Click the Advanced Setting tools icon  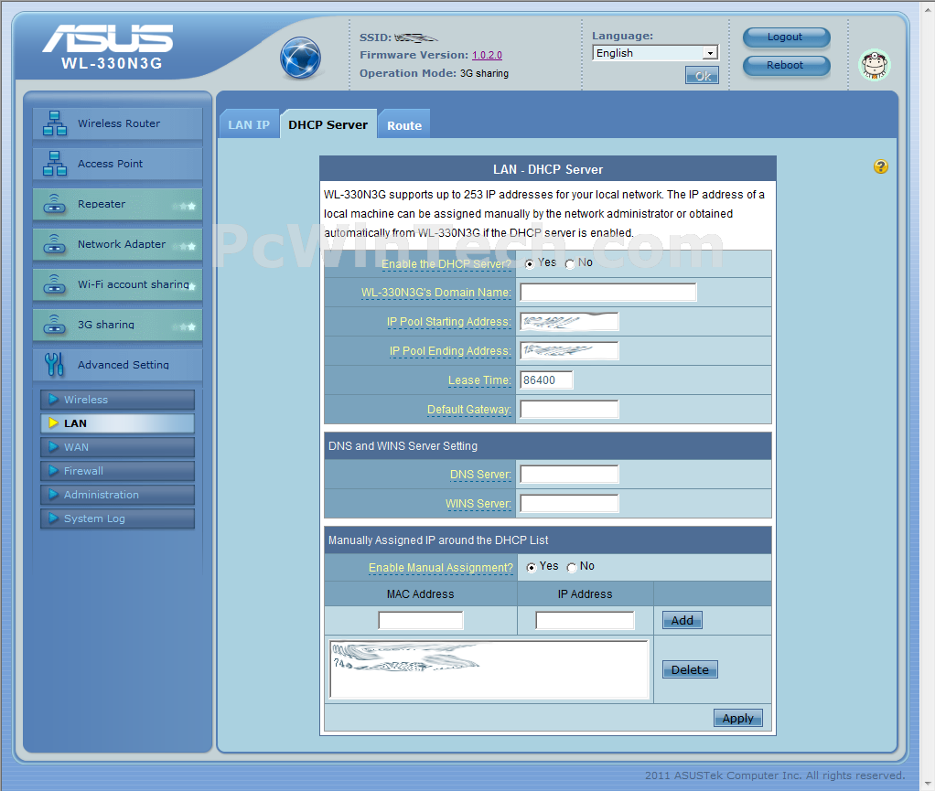(x=54, y=364)
